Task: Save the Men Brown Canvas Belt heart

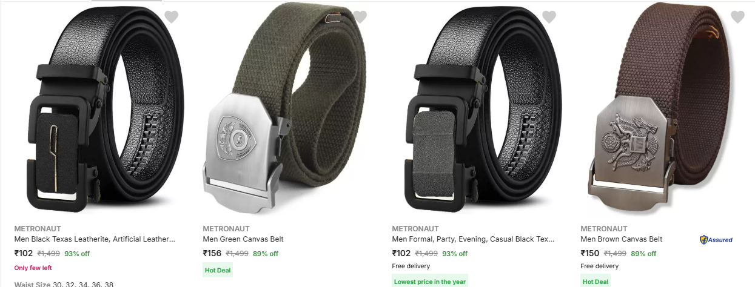Action: tap(737, 17)
